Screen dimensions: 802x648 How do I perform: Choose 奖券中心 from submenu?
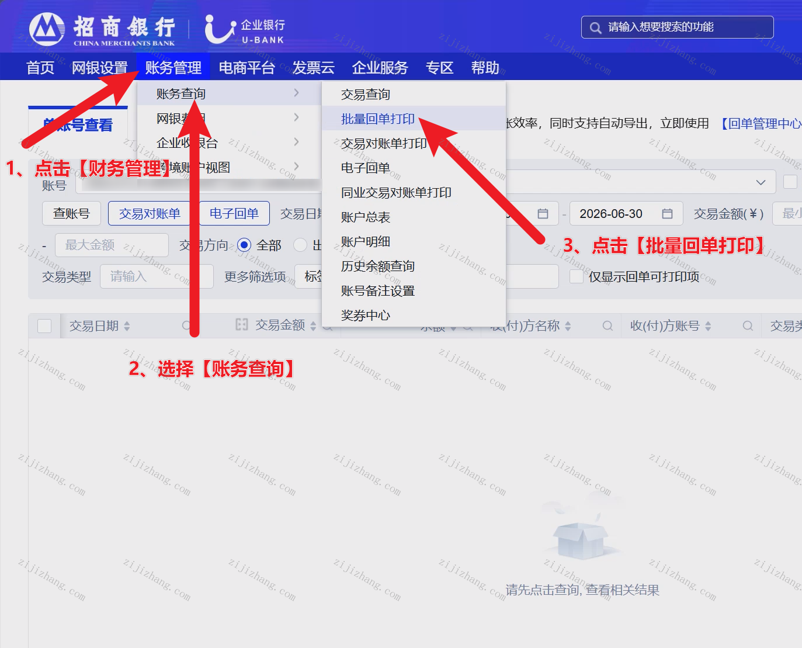pos(414,315)
